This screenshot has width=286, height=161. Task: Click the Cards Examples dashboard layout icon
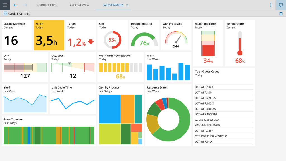click(5, 14)
